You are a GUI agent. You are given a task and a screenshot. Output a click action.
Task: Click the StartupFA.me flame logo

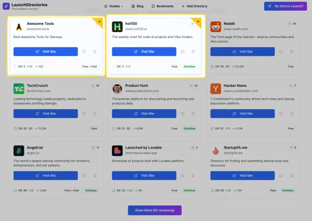tap(215, 151)
